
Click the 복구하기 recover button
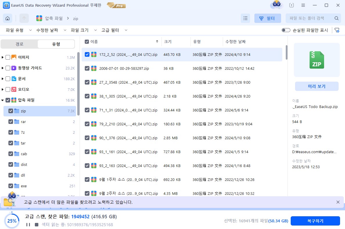[315, 221]
